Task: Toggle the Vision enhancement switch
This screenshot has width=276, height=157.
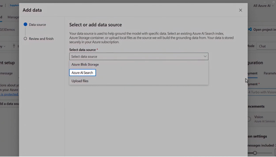Action: pos(249,119)
